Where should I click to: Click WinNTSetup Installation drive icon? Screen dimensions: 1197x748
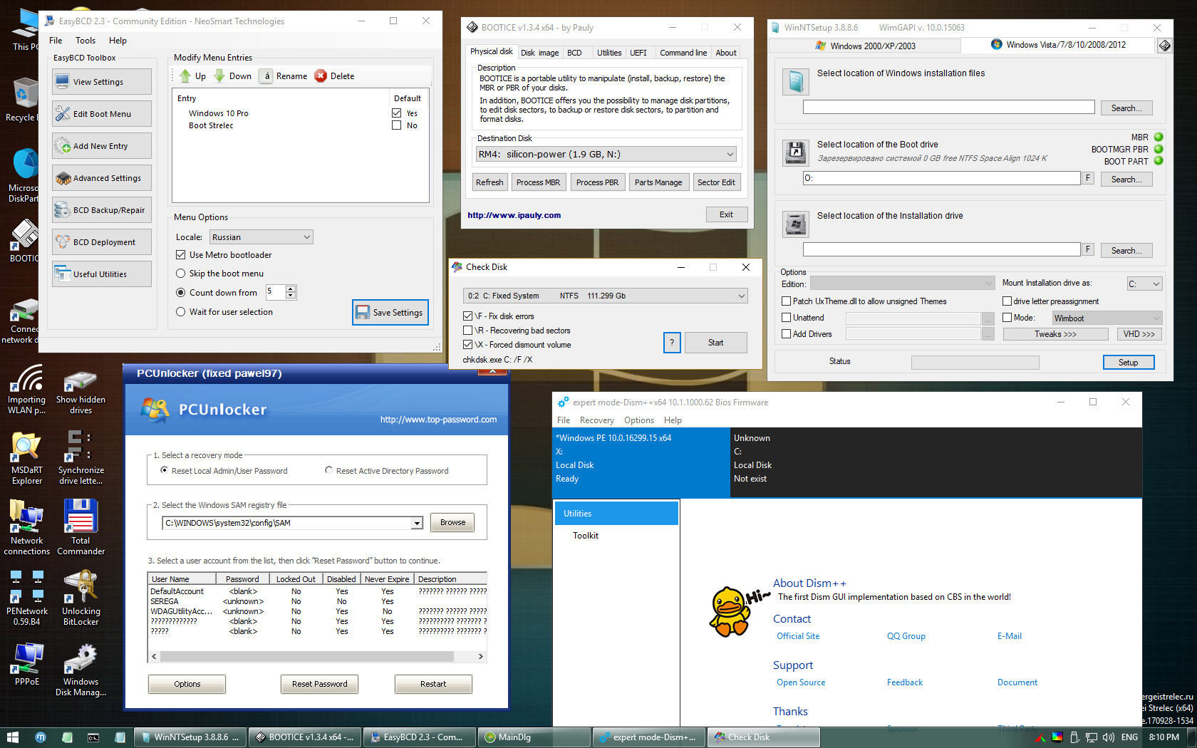click(x=795, y=224)
